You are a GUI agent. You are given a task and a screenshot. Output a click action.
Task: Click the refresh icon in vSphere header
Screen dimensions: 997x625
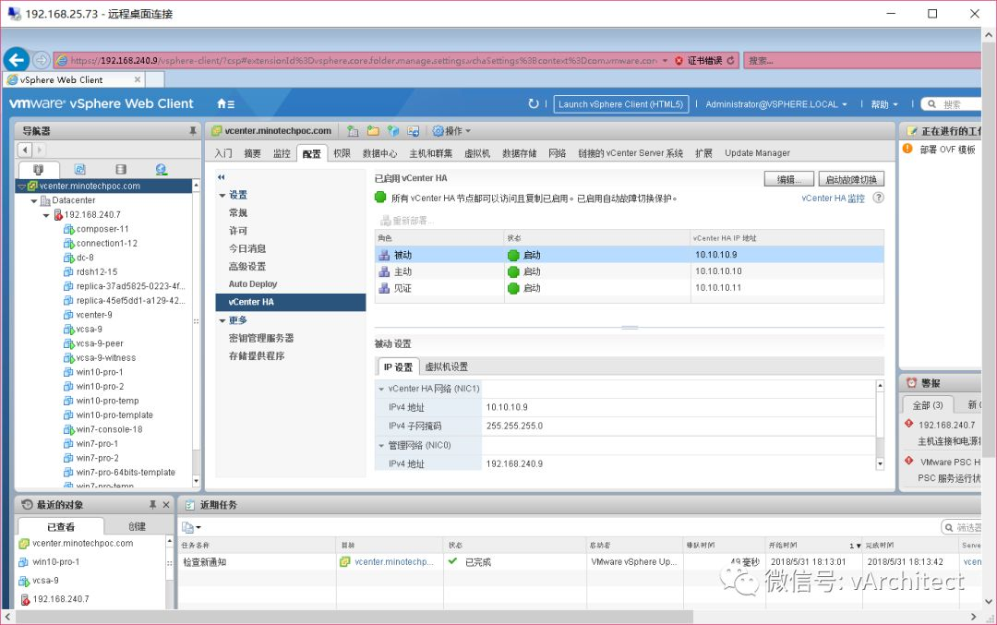click(533, 103)
